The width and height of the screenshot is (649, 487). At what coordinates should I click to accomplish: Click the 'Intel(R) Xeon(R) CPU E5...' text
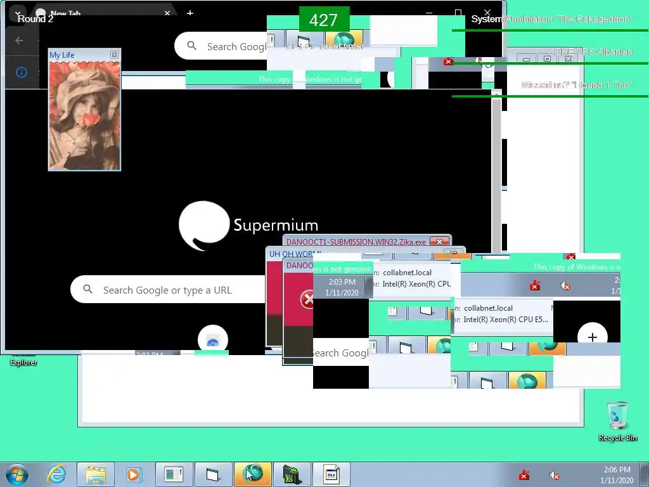click(x=505, y=320)
